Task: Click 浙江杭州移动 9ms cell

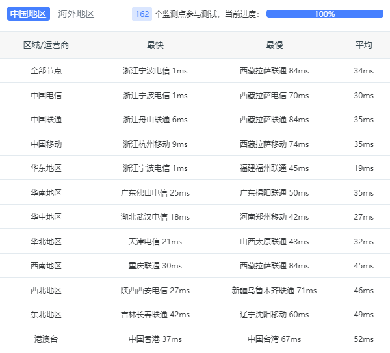Action: [x=155, y=144]
